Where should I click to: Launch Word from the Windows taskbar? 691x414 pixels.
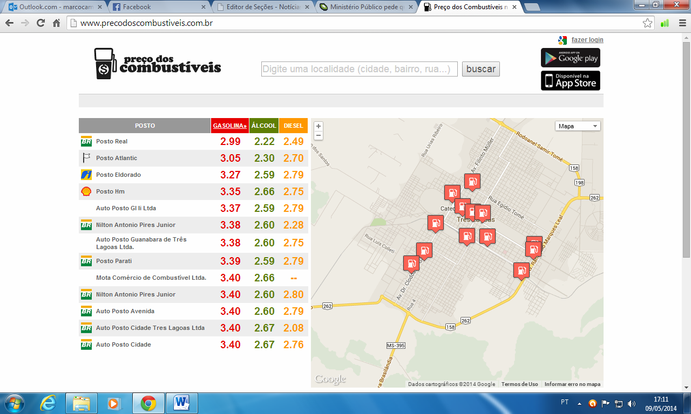click(x=181, y=403)
